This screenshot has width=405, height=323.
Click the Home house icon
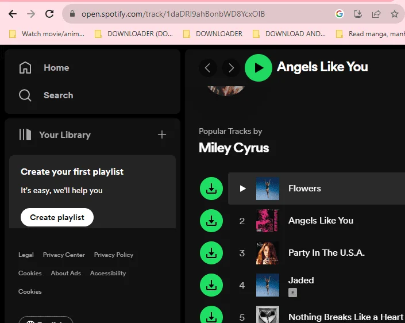(x=25, y=68)
